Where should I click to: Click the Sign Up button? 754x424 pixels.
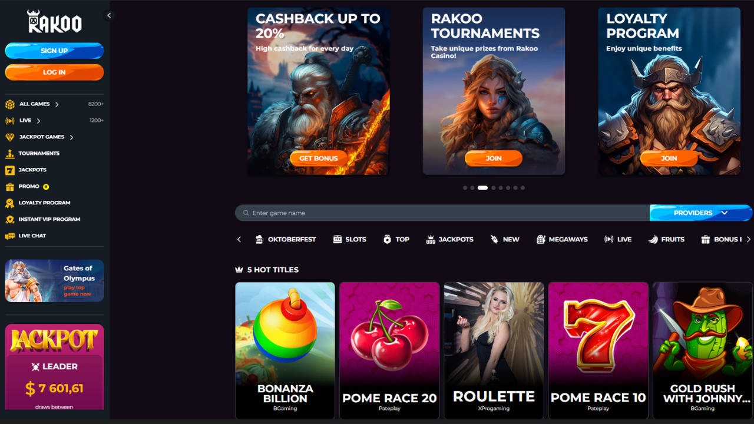pyautogui.click(x=54, y=51)
